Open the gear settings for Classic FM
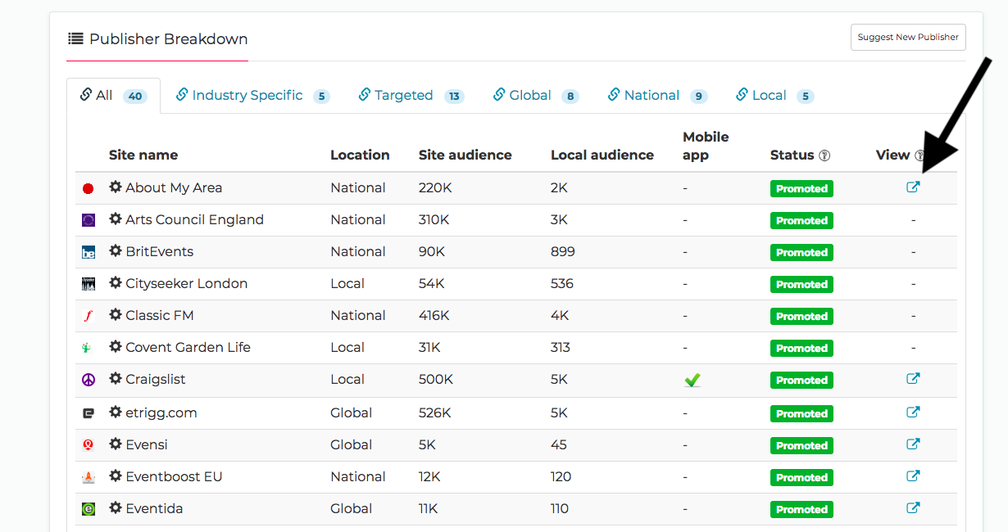 point(116,315)
